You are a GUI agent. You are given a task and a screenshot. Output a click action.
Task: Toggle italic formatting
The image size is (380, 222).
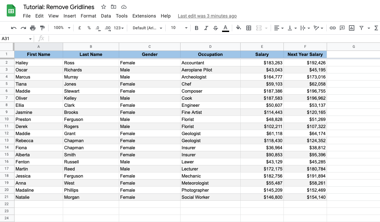(206, 28)
